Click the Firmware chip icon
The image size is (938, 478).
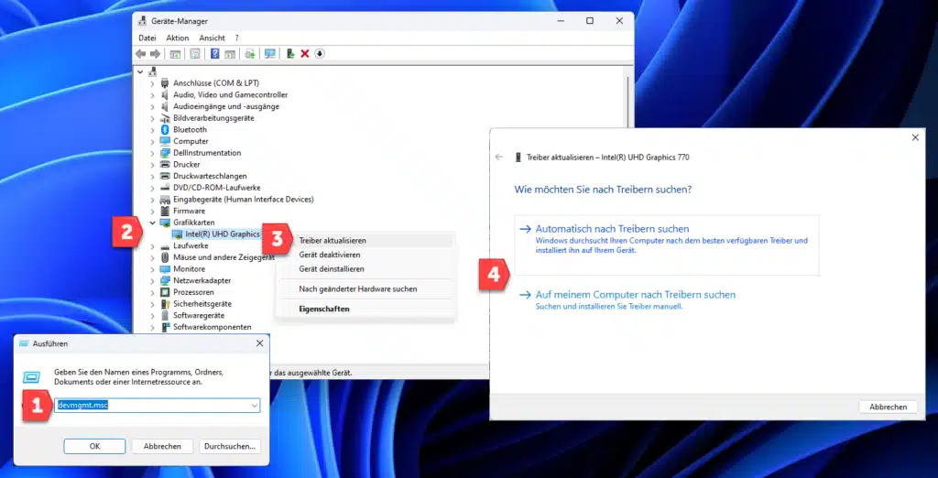click(x=165, y=212)
